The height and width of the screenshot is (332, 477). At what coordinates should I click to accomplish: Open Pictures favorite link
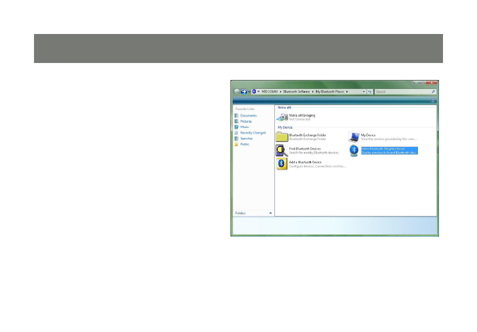click(x=246, y=121)
